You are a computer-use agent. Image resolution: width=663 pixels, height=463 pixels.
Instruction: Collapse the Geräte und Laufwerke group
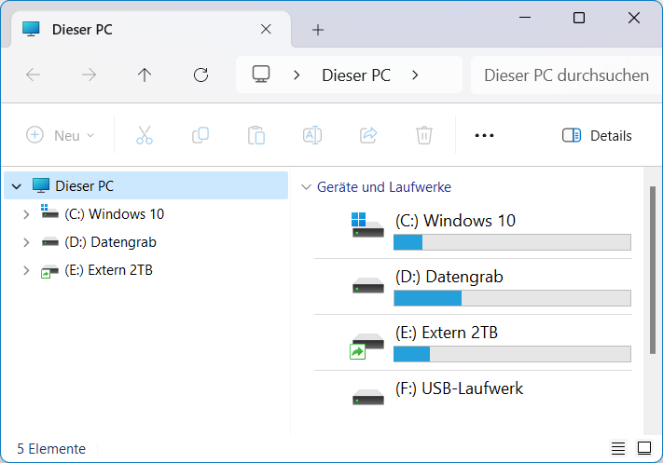[305, 187]
